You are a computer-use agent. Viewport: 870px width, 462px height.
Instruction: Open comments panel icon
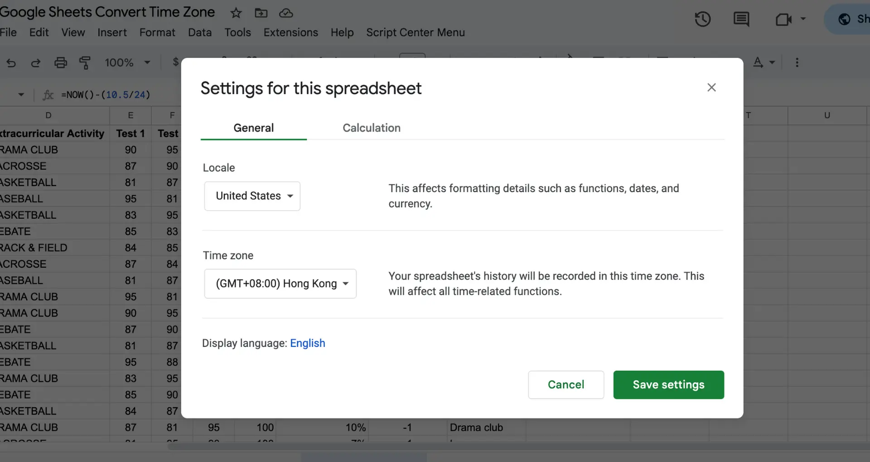741,19
